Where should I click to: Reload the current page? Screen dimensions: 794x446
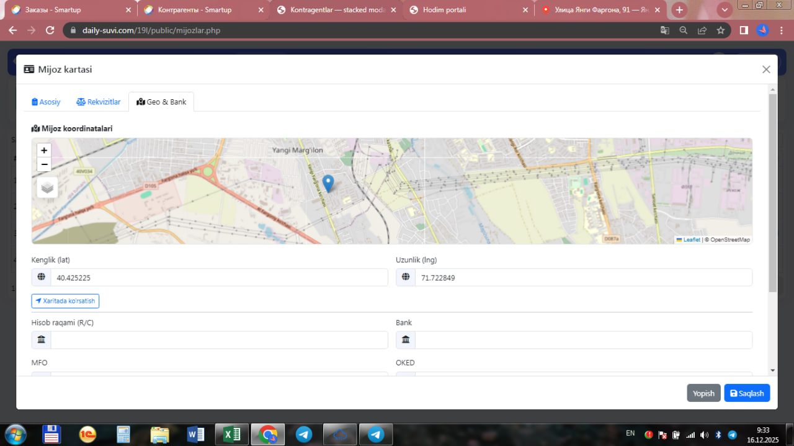50,30
